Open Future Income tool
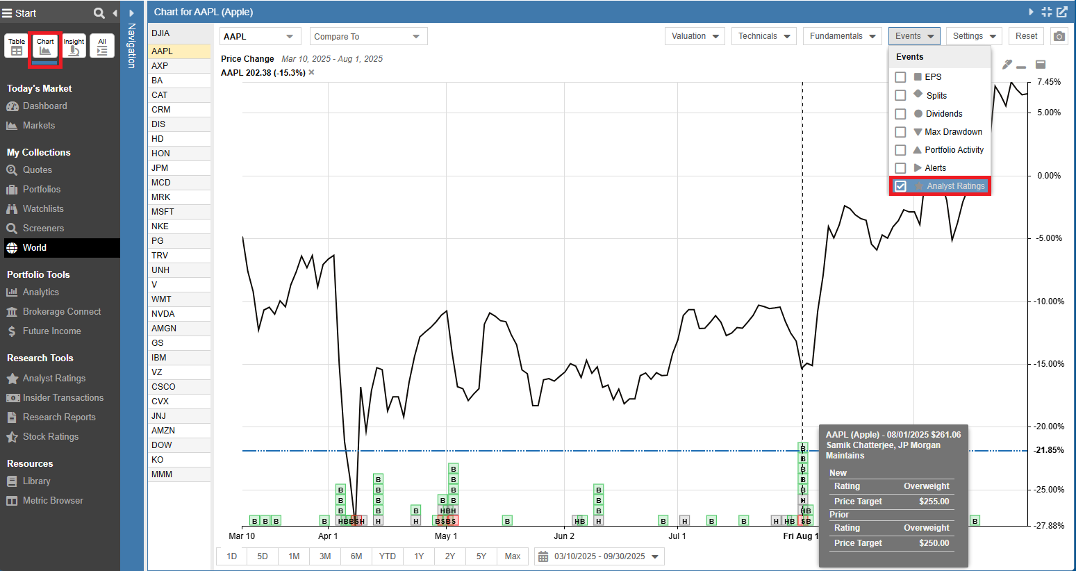The width and height of the screenshot is (1076, 571). (51, 331)
